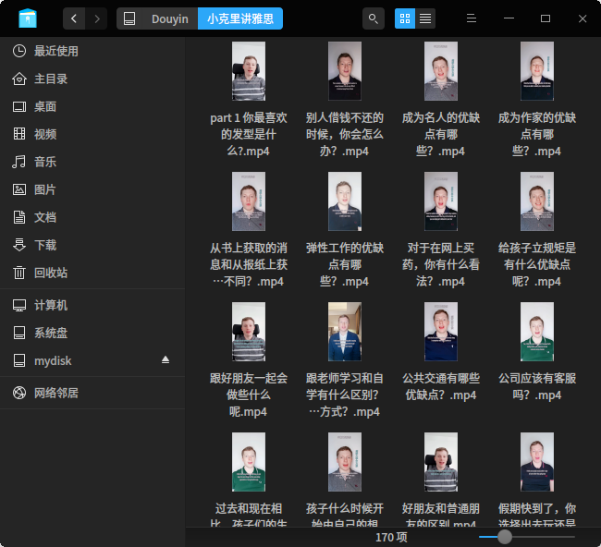
Task: Maximize the file manager window
Action: tap(546, 18)
